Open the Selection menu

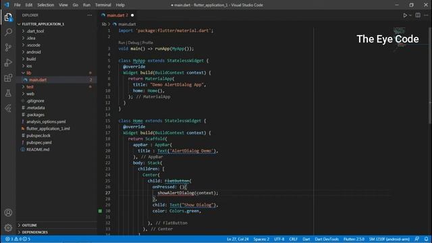click(46, 5)
